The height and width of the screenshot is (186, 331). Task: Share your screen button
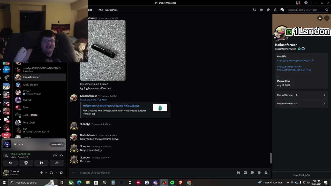tap(26, 163)
